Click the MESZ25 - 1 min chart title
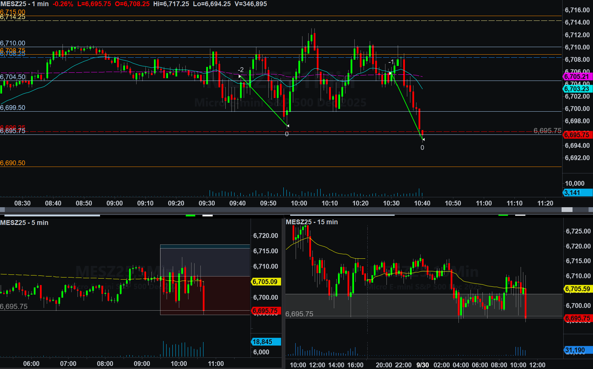The width and height of the screenshot is (593, 369). 24,4
